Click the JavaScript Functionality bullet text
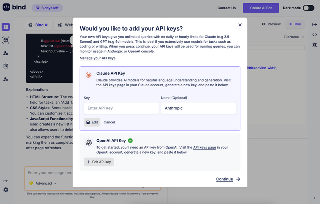This screenshot has width=320, height=204. coord(51,119)
